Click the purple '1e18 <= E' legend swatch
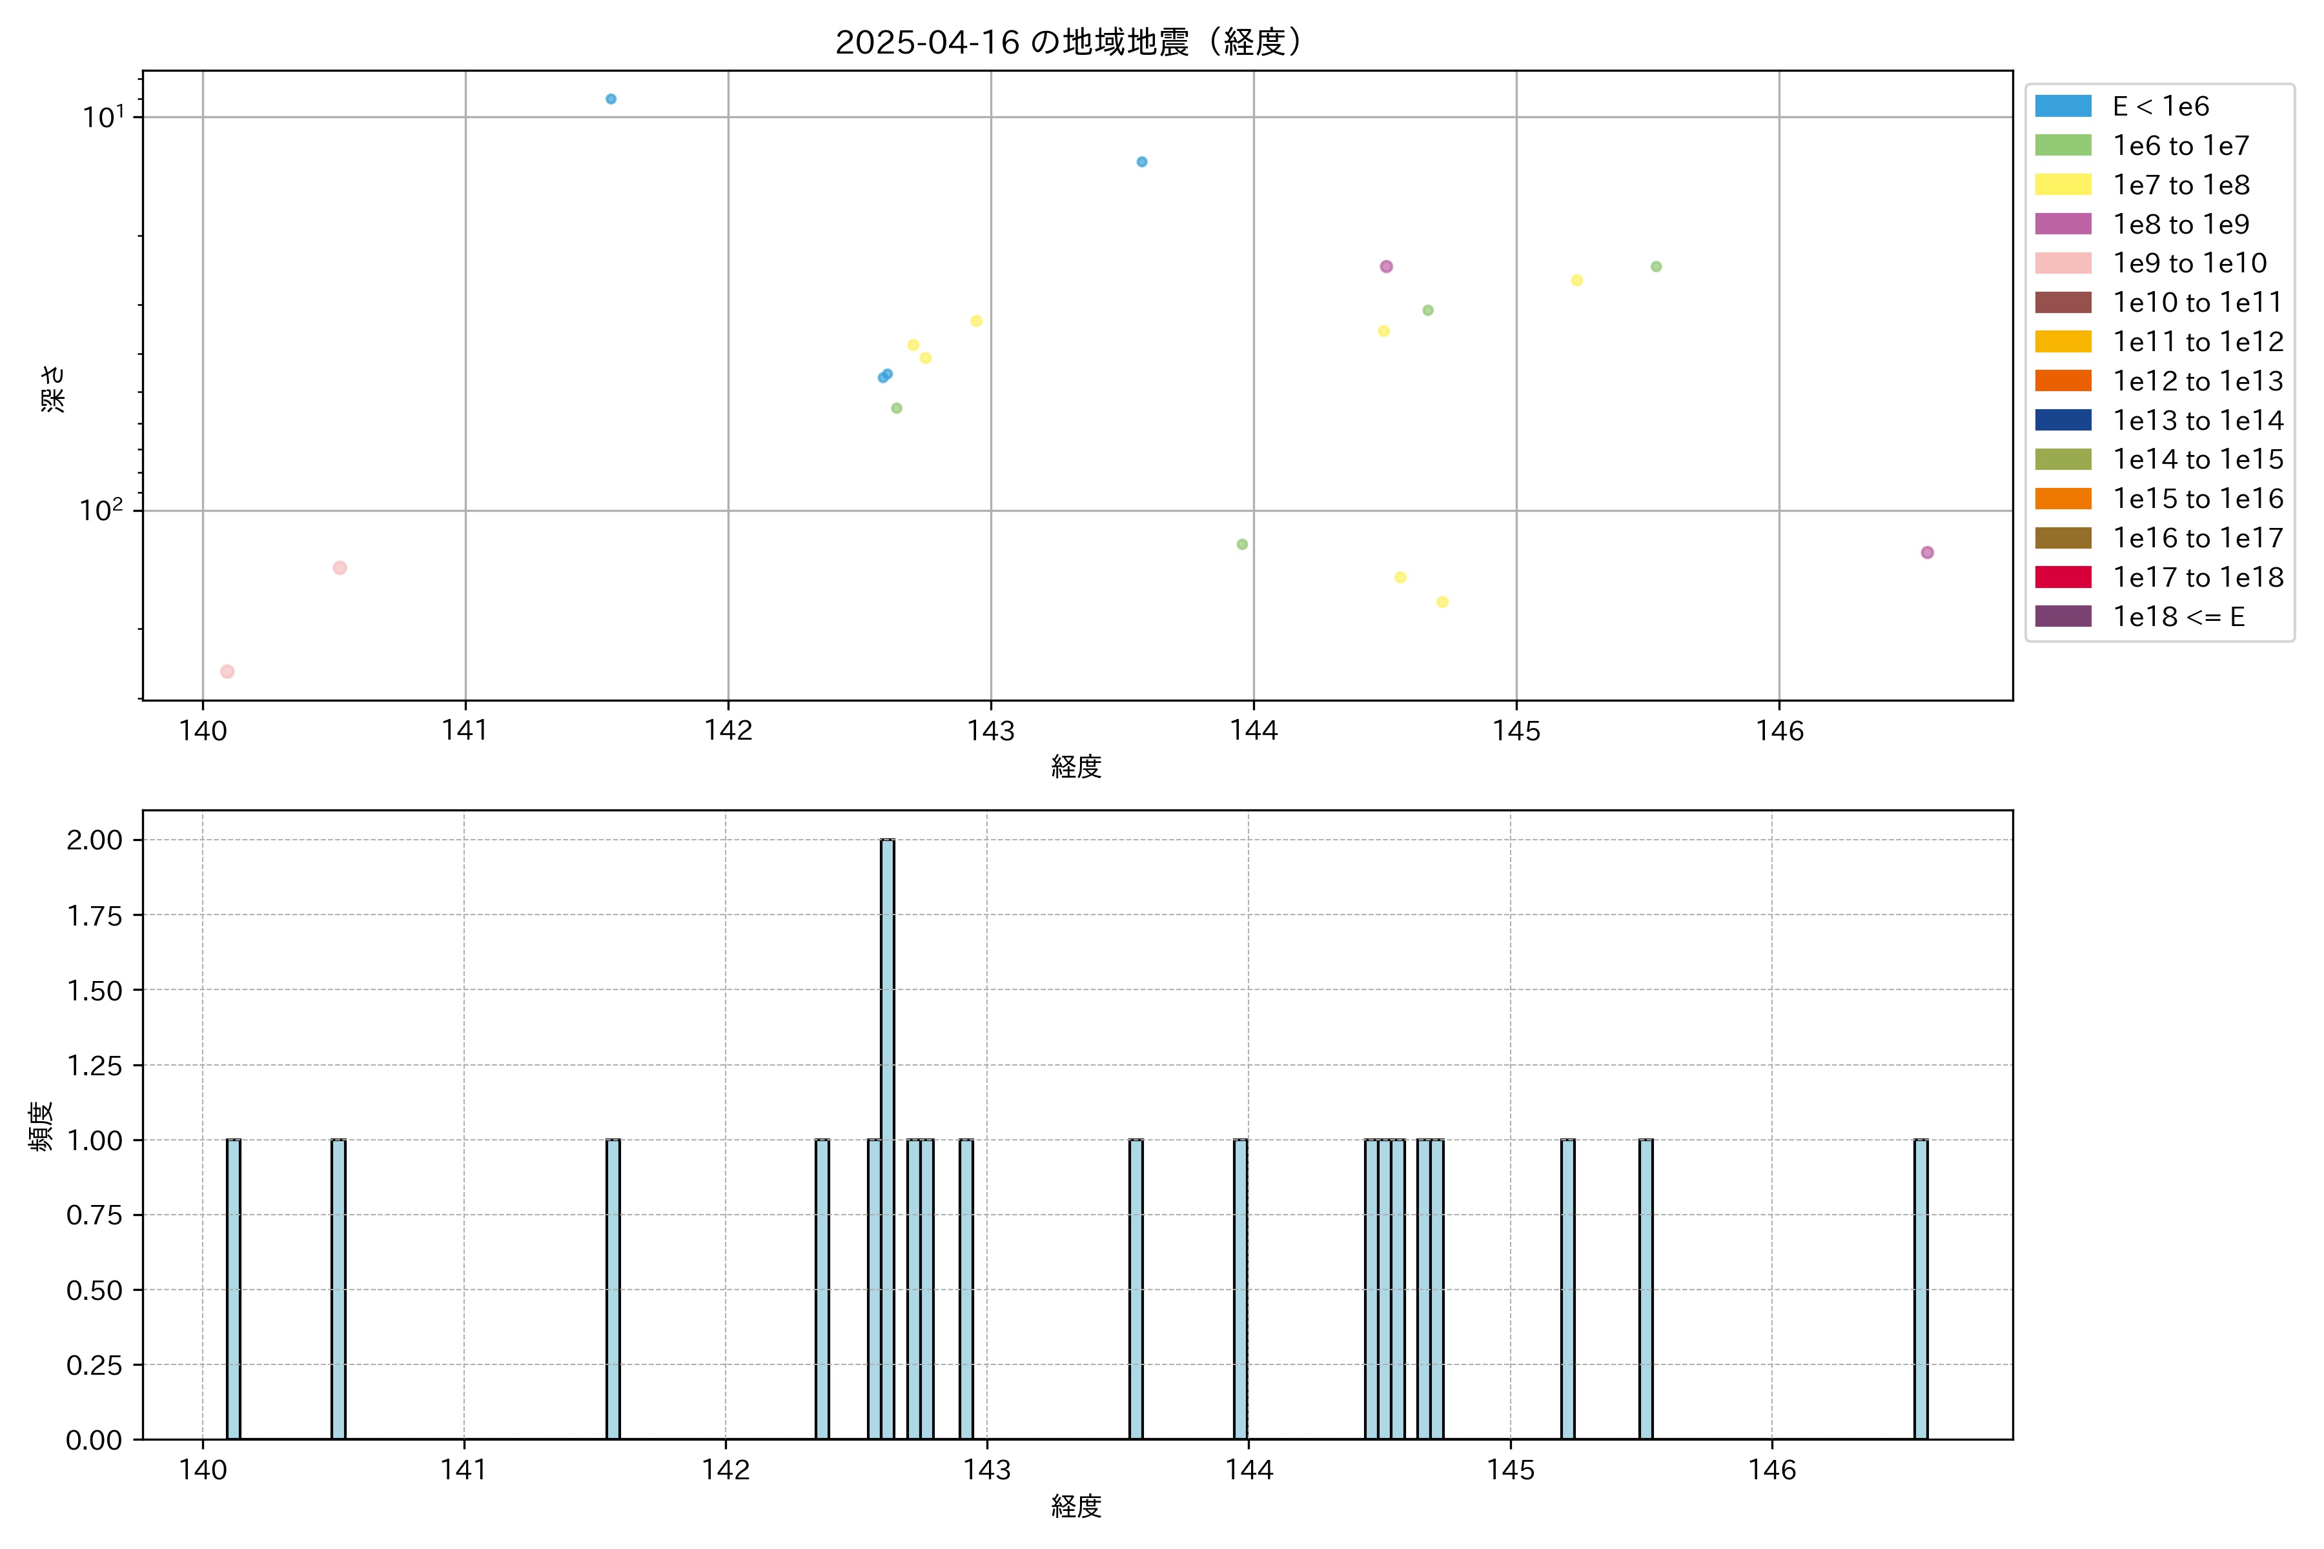 pos(2062,616)
